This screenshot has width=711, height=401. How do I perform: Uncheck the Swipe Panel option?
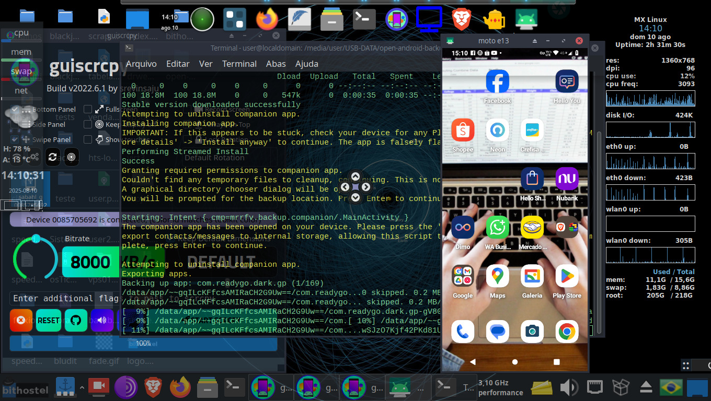(15, 140)
